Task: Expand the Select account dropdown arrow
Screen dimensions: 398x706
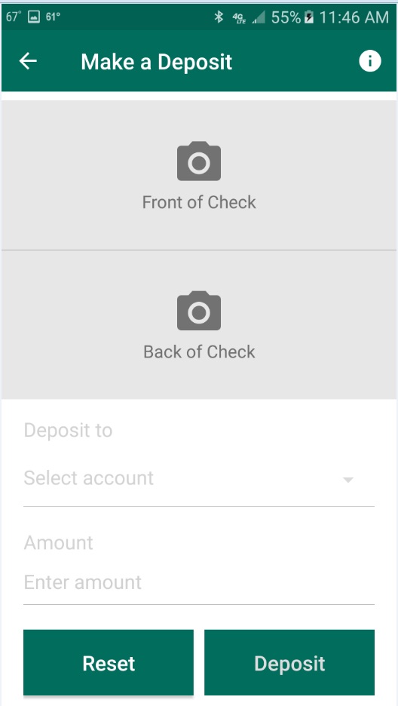Action: [x=347, y=480]
